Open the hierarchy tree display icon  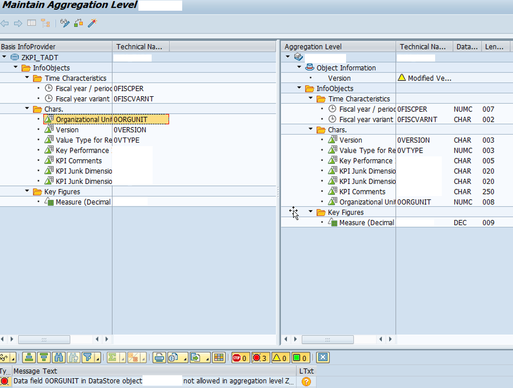[45, 23]
